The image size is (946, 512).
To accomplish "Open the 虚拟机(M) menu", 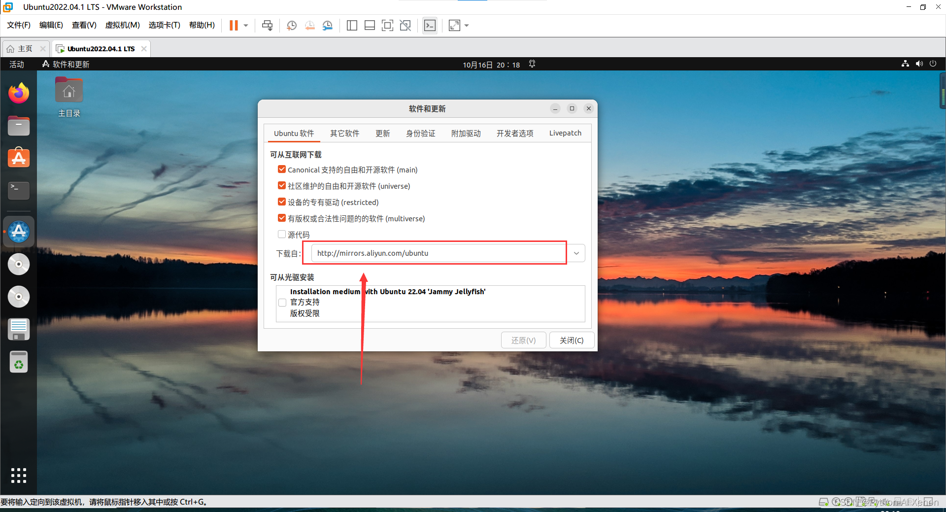I will (x=122, y=25).
